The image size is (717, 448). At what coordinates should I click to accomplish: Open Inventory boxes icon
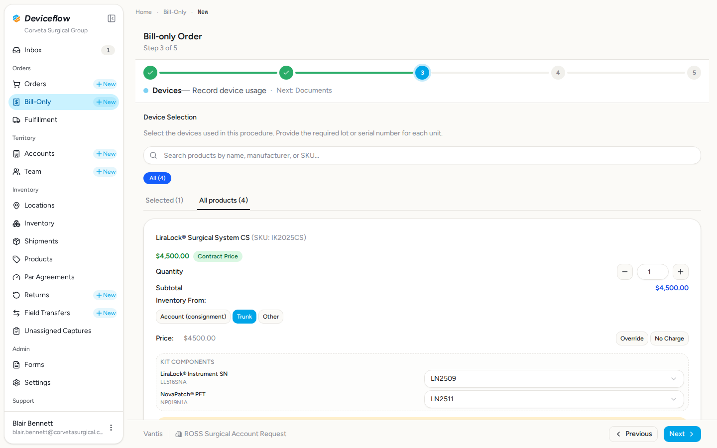pos(16,224)
